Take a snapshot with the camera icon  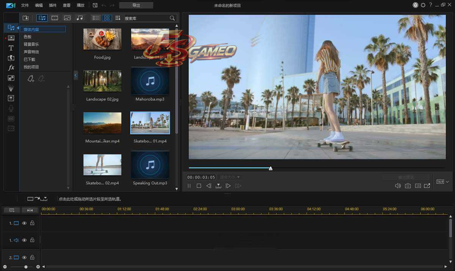[408, 186]
